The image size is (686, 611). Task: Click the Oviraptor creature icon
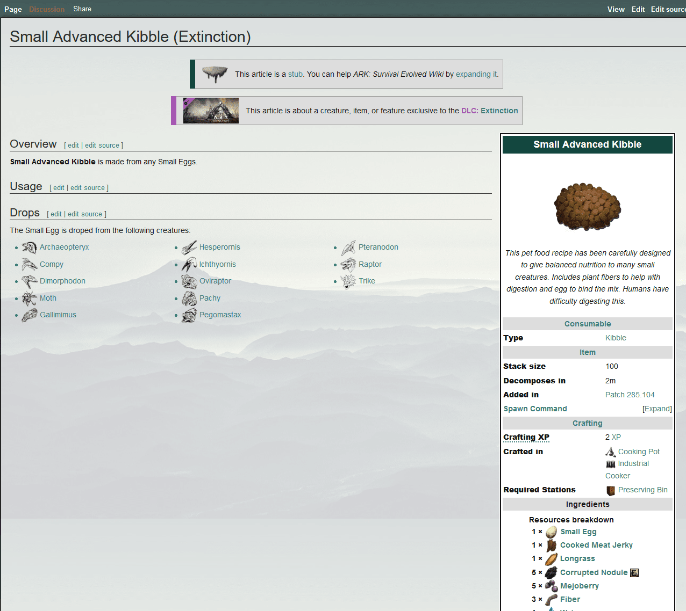point(189,281)
